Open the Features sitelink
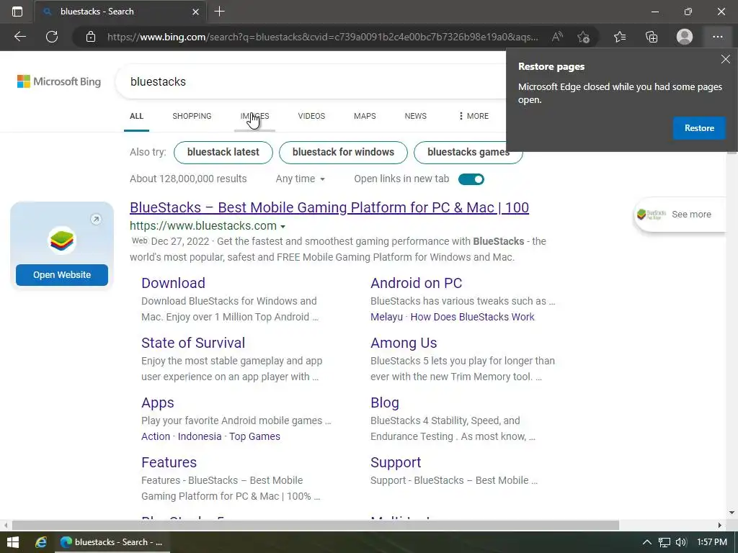This screenshot has height=553, width=738. point(169,462)
